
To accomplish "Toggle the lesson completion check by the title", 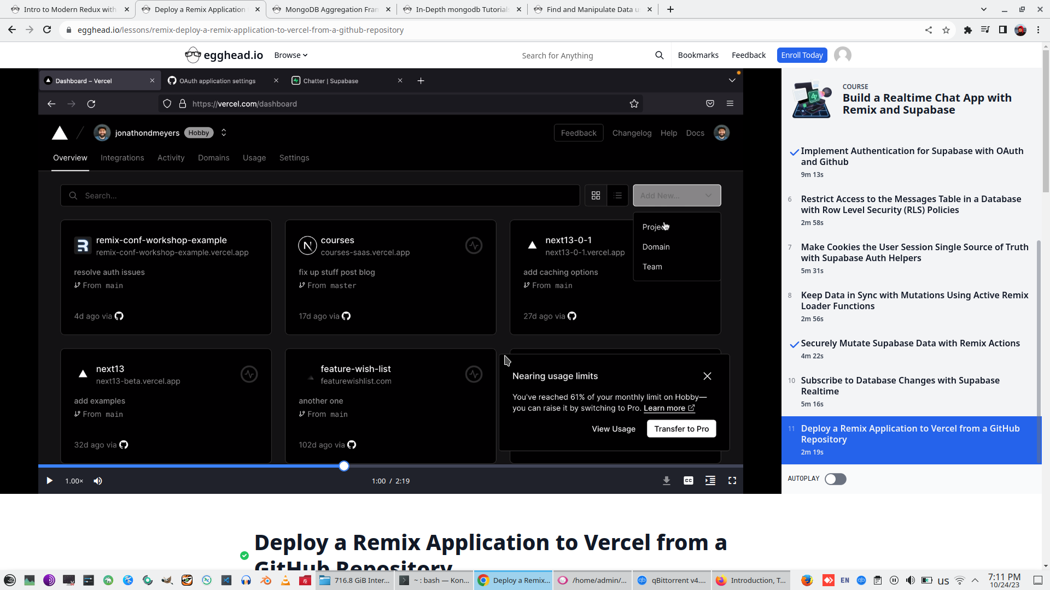I will click(244, 556).
